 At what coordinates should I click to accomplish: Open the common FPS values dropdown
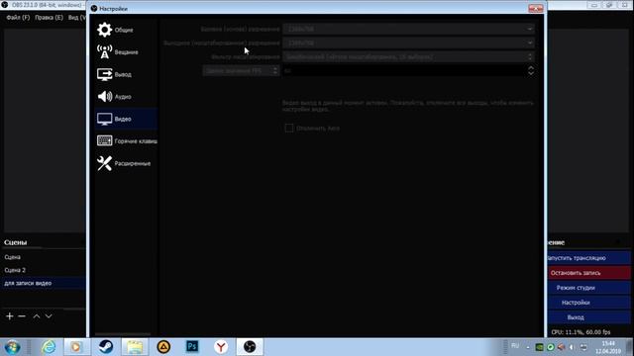point(408,70)
